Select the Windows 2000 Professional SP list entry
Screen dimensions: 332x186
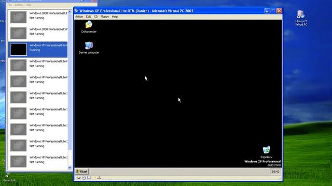pyautogui.click(x=38, y=33)
